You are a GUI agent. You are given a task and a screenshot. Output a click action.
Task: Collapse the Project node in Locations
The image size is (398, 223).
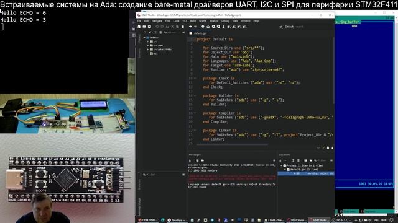[281, 165]
